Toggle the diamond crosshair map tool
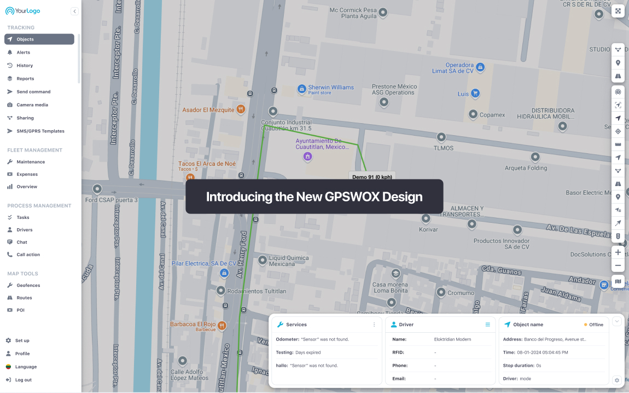This screenshot has height=393, width=629. click(x=618, y=131)
